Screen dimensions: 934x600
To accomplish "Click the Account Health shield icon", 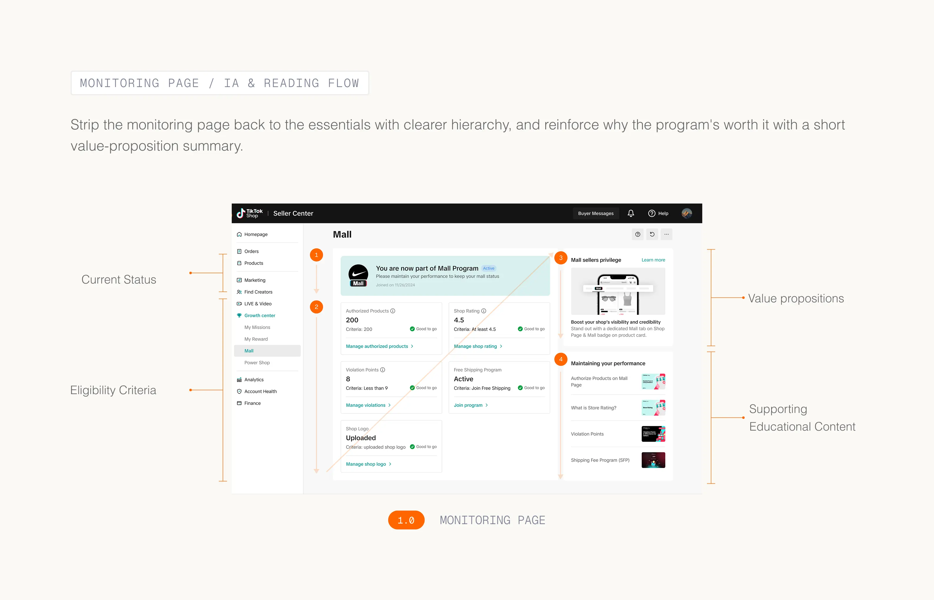I will 239,391.
